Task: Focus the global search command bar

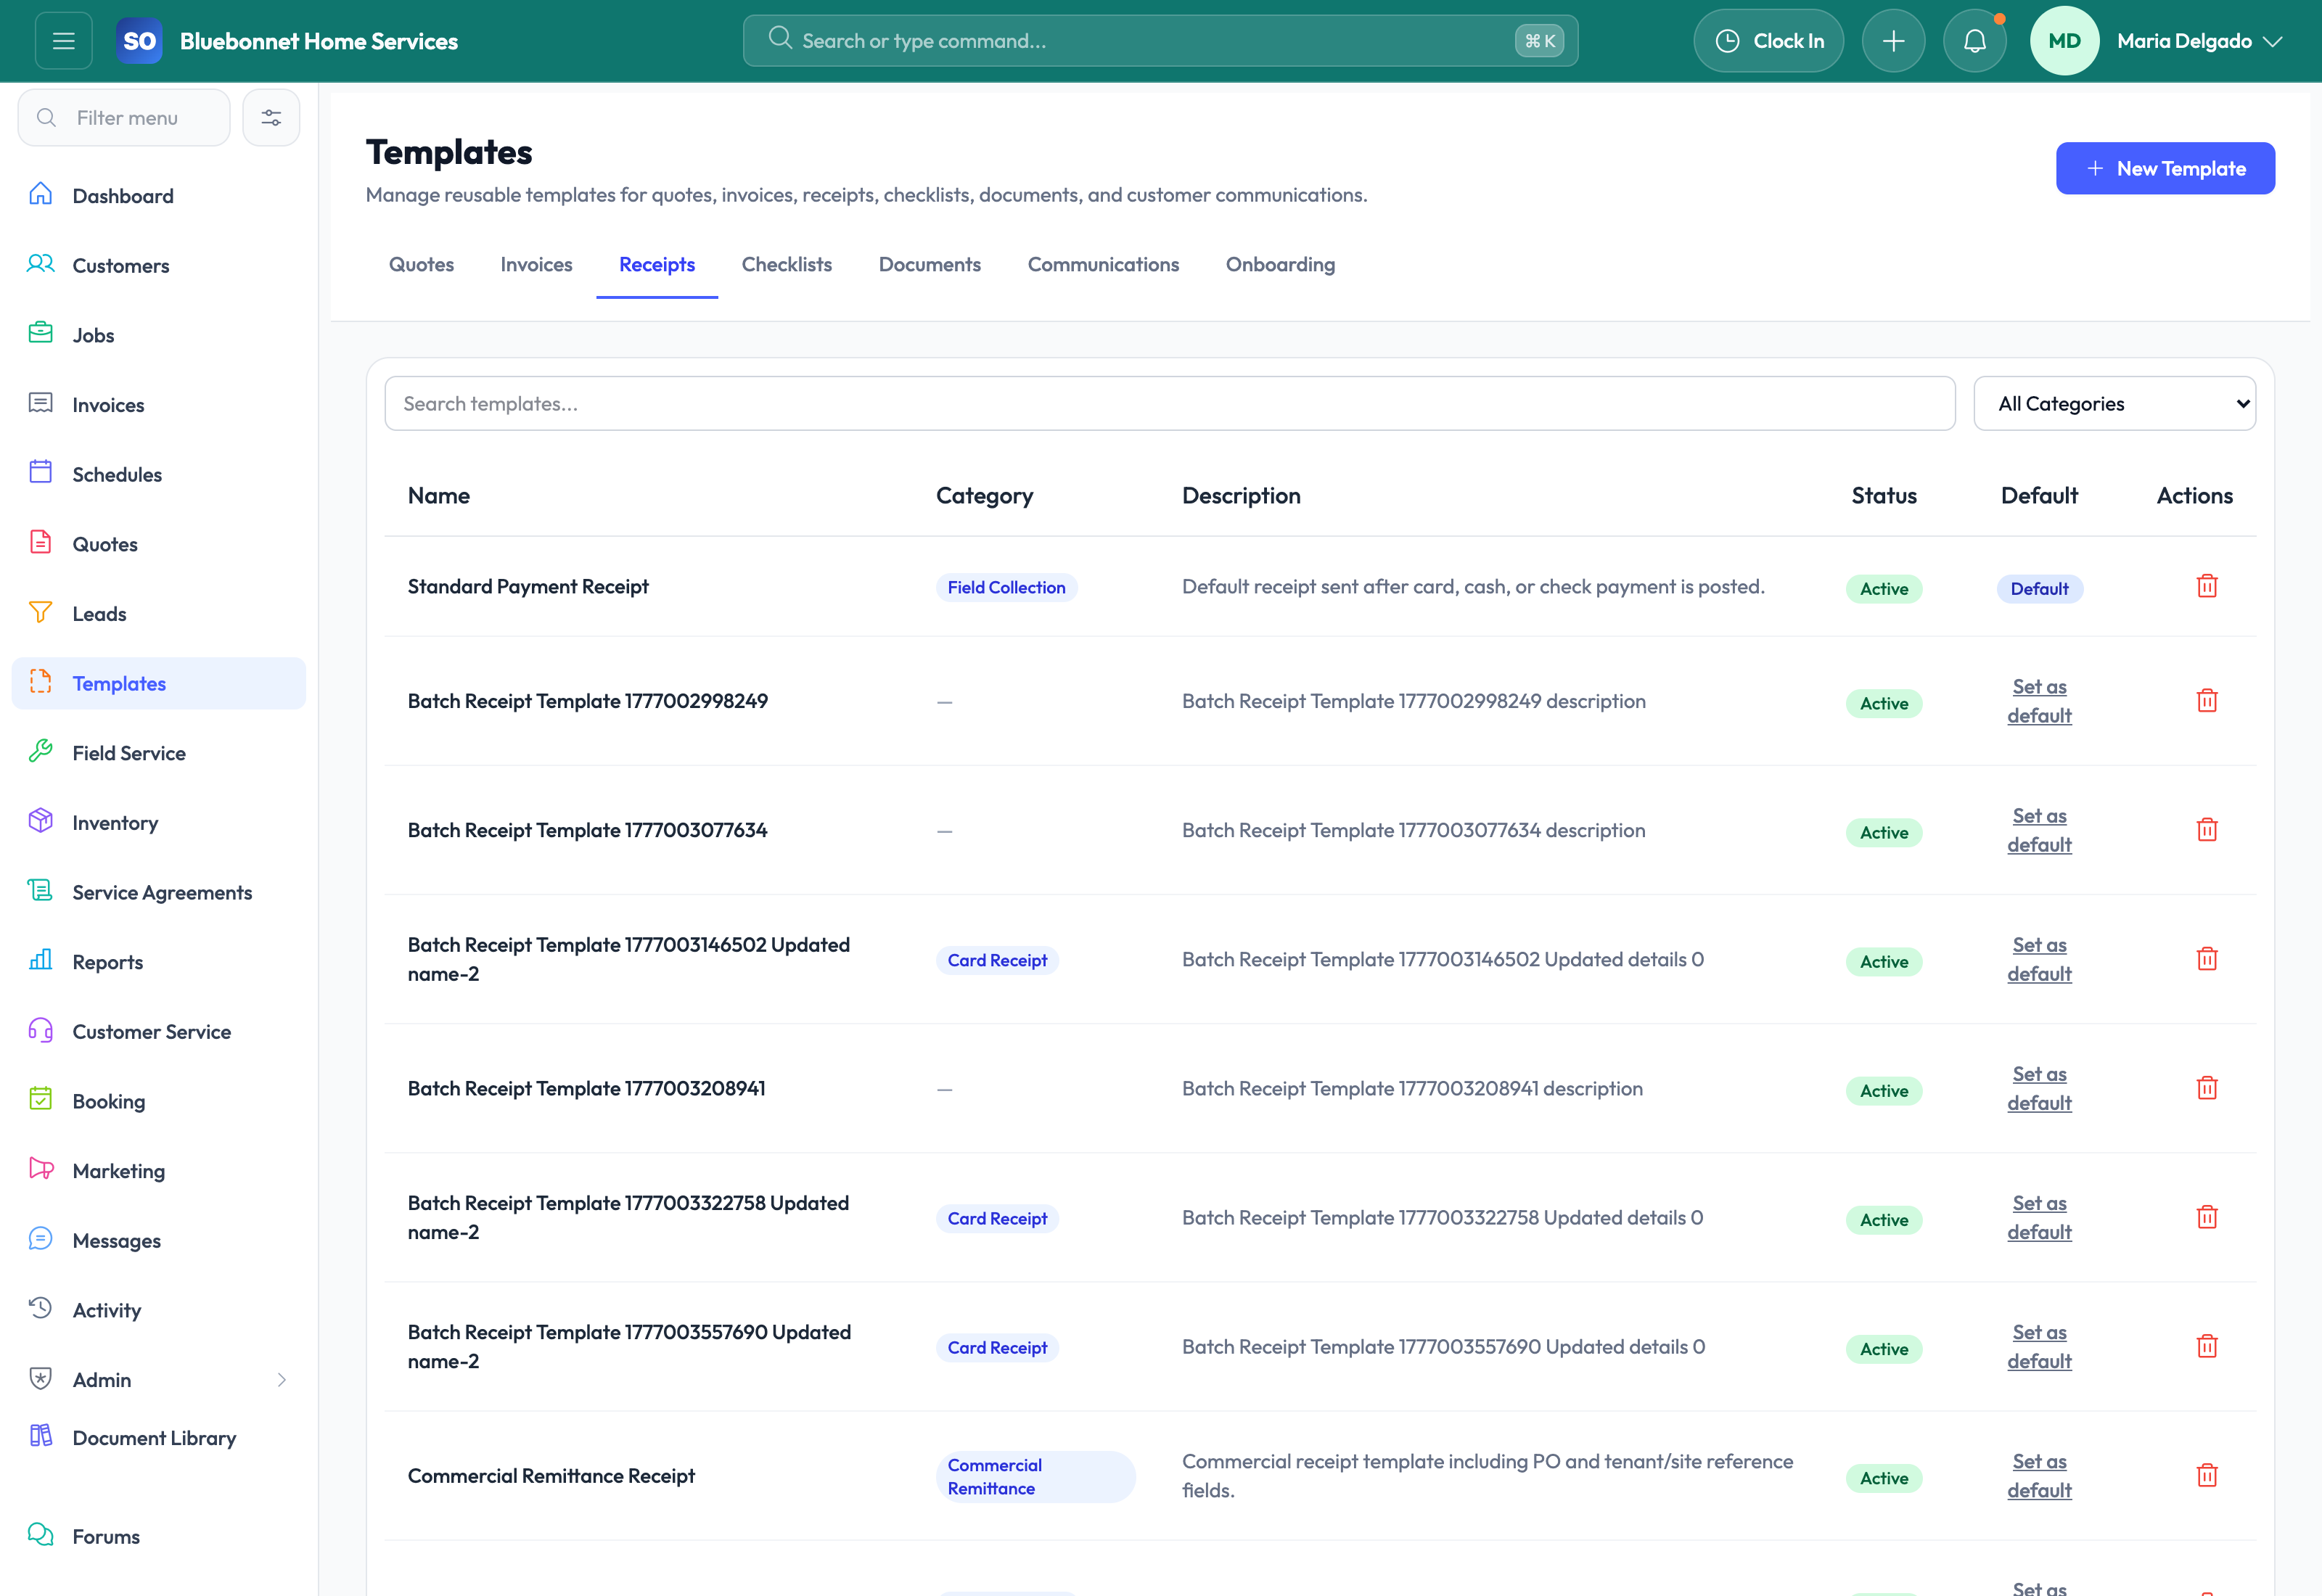Action: pyautogui.click(x=1160, y=41)
